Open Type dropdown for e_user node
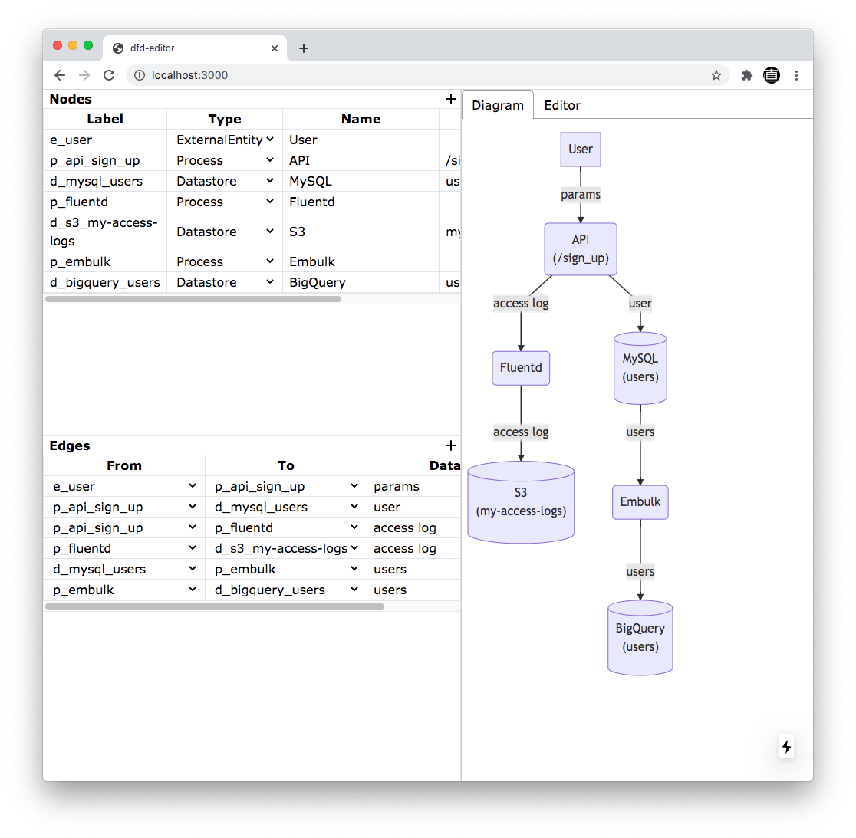The image size is (856, 838). [x=225, y=140]
